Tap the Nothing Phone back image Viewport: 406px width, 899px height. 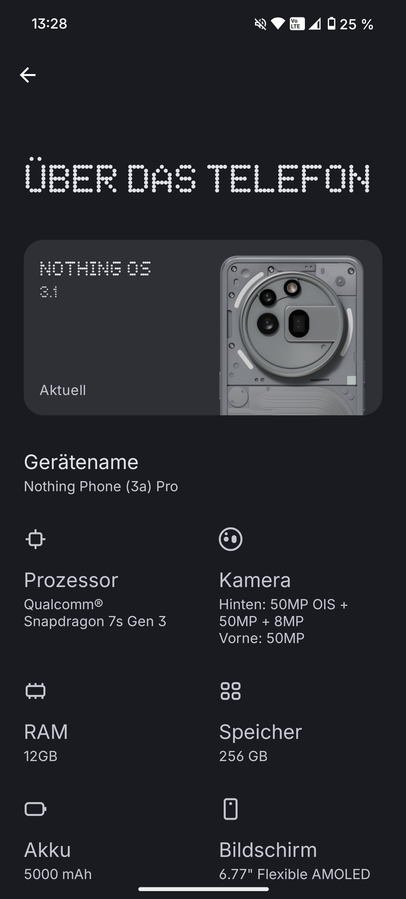pos(292,335)
